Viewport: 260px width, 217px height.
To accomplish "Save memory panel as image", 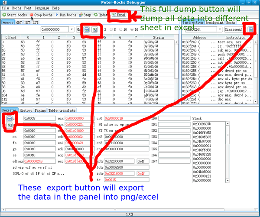I will click(x=86, y=29).
